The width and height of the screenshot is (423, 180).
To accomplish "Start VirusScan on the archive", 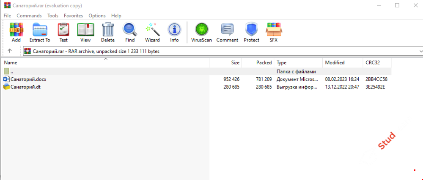I will pyautogui.click(x=201, y=33).
